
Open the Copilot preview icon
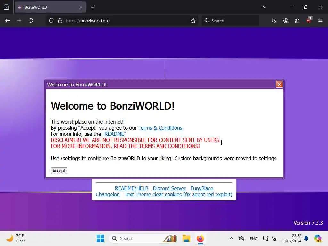[318, 238]
